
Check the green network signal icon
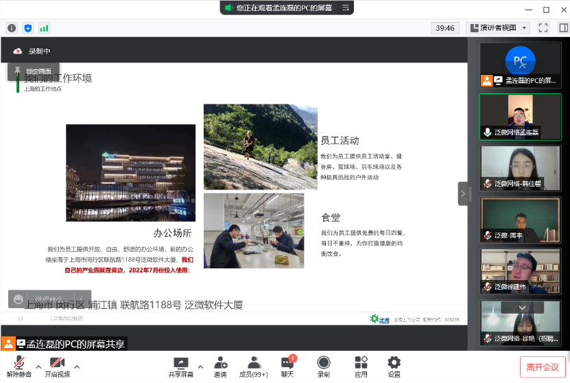(x=44, y=28)
